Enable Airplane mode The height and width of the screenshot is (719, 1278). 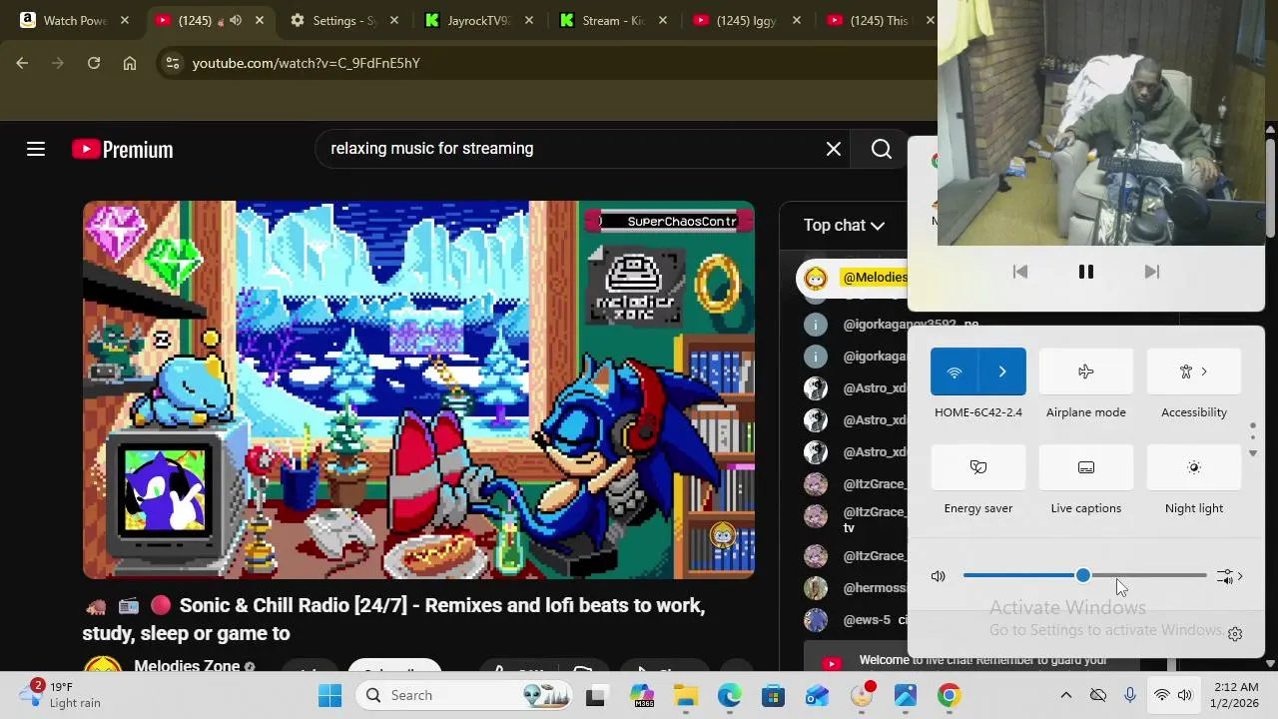[x=1086, y=371]
